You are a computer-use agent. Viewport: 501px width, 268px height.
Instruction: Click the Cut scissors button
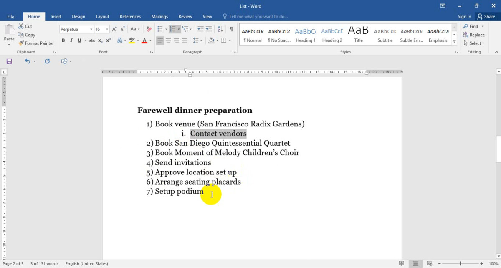[x=25, y=26]
